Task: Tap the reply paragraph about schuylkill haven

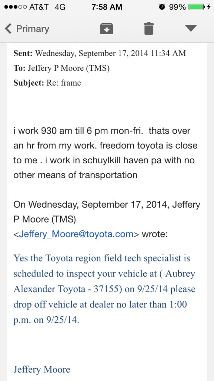Action: click(x=106, y=153)
